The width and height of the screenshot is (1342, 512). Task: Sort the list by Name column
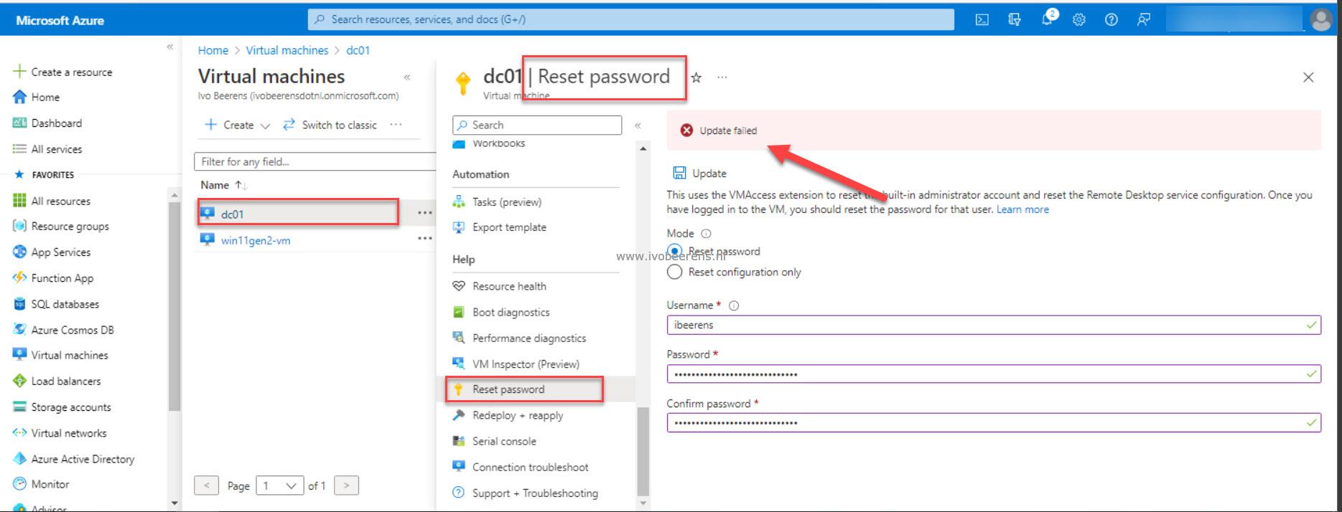(x=223, y=185)
